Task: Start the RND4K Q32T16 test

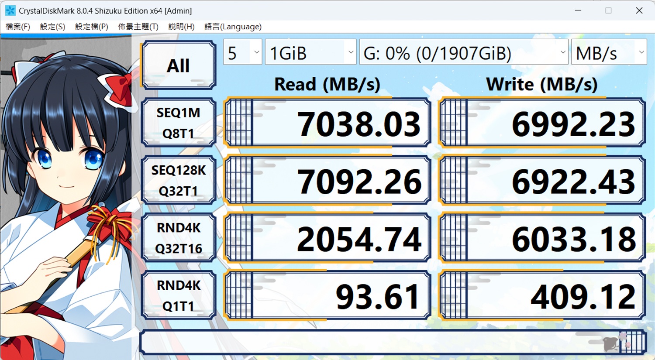Action: tap(179, 238)
